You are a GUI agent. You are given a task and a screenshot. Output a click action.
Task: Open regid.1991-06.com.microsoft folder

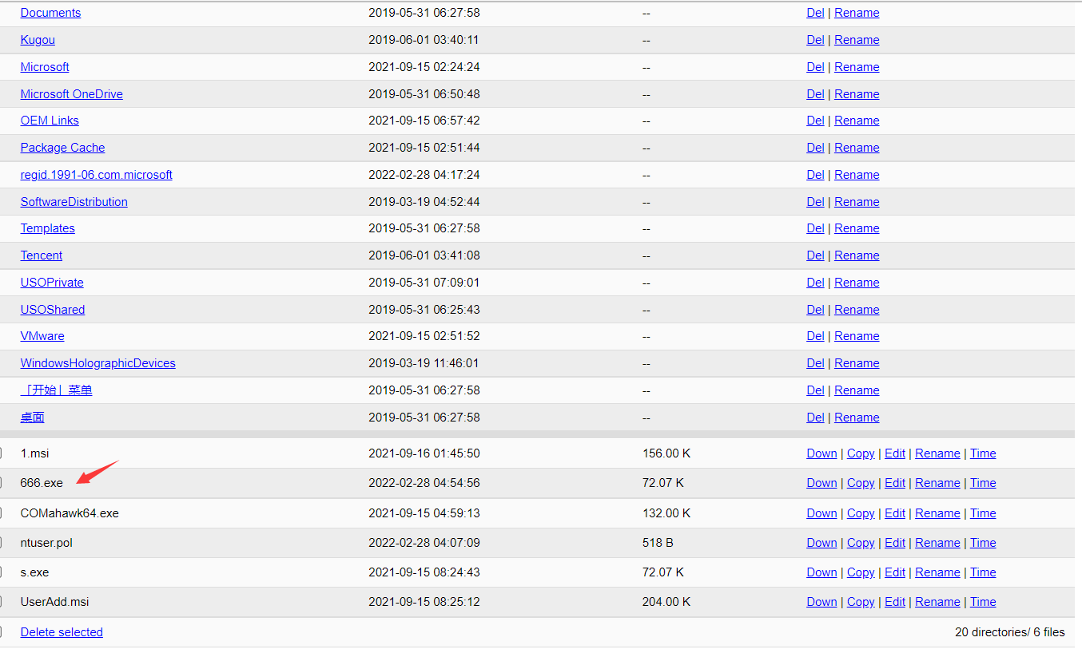(x=97, y=175)
